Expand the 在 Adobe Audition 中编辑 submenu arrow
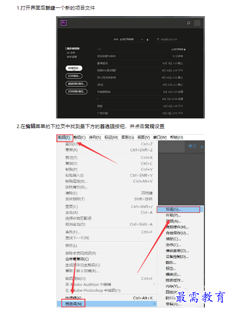 pyautogui.click(x=154, y=284)
